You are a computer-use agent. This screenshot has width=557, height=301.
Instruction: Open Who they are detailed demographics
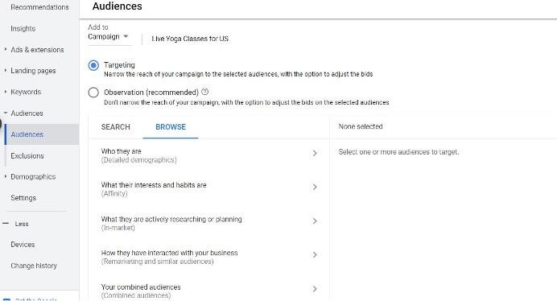tap(209, 155)
